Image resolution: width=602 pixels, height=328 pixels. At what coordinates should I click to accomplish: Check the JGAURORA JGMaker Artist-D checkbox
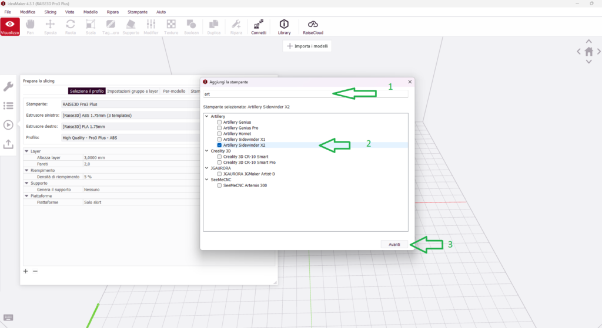point(219,174)
